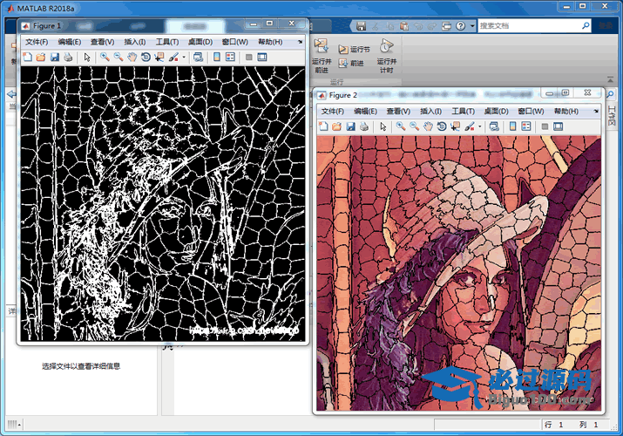The width and height of the screenshot is (623, 436).
Task: Click Figure 2 menu bar dock arrow
Action: pyautogui.click(x=596, y=111)
